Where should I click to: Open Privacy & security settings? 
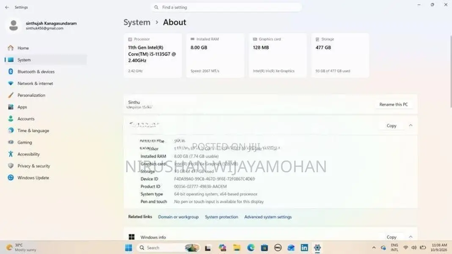pos(46,166)
